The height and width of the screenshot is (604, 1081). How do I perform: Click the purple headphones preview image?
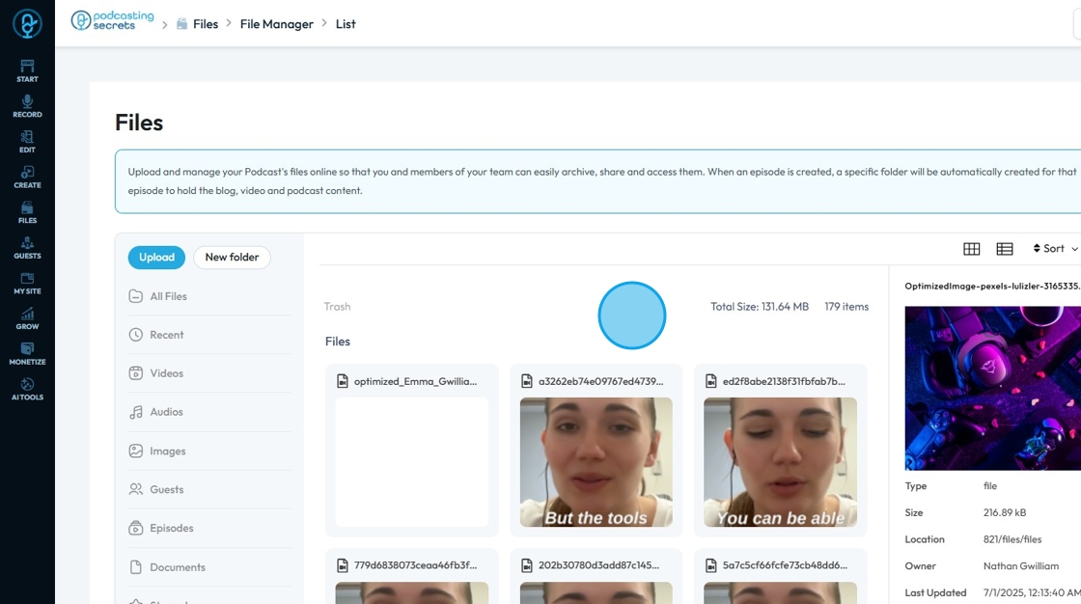(x=993, y=388)
